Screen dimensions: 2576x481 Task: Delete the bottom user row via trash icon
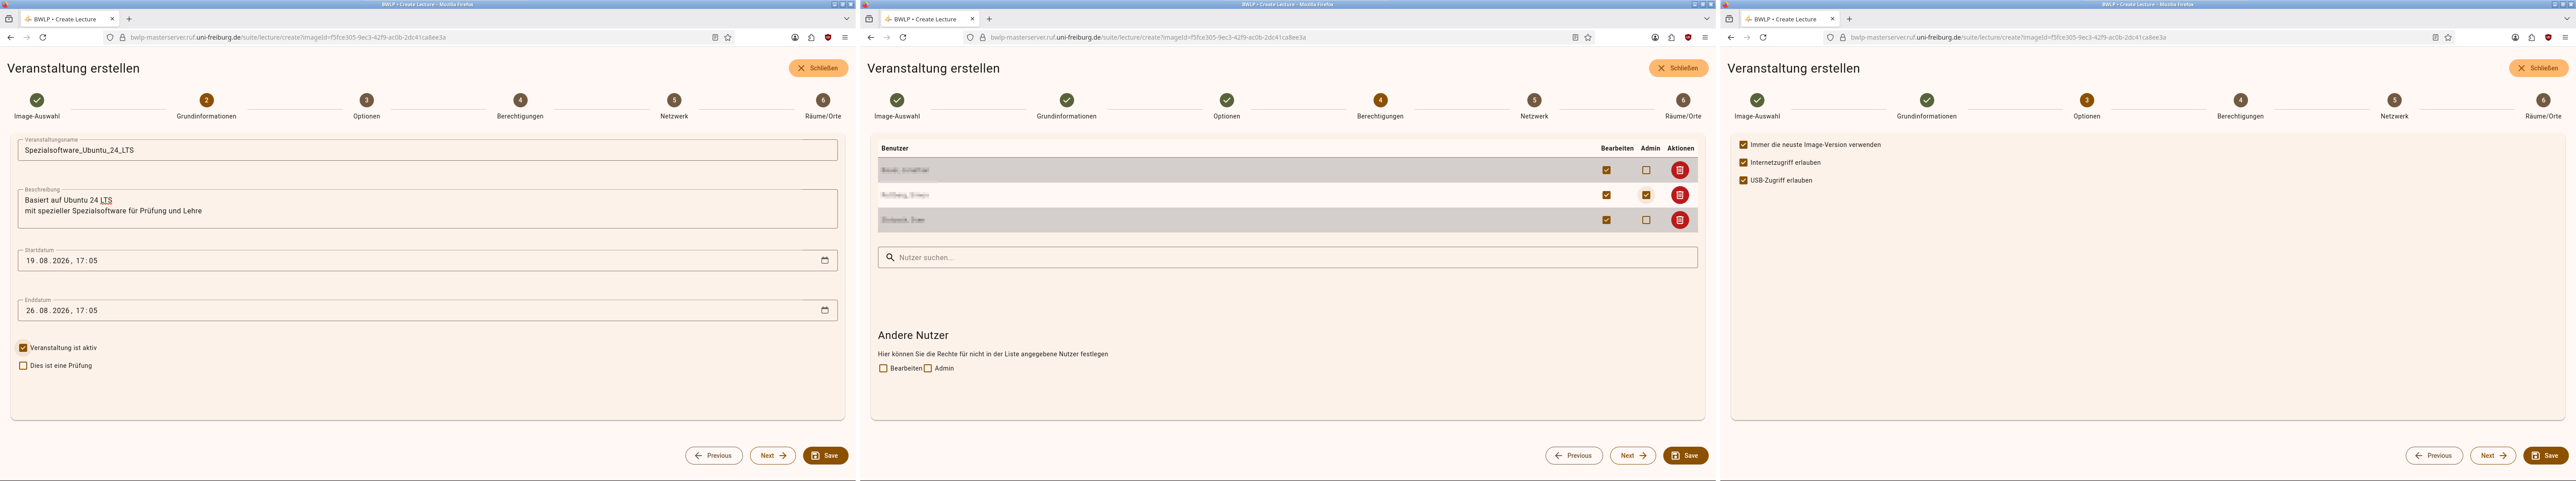click(x=1680, y=220)
